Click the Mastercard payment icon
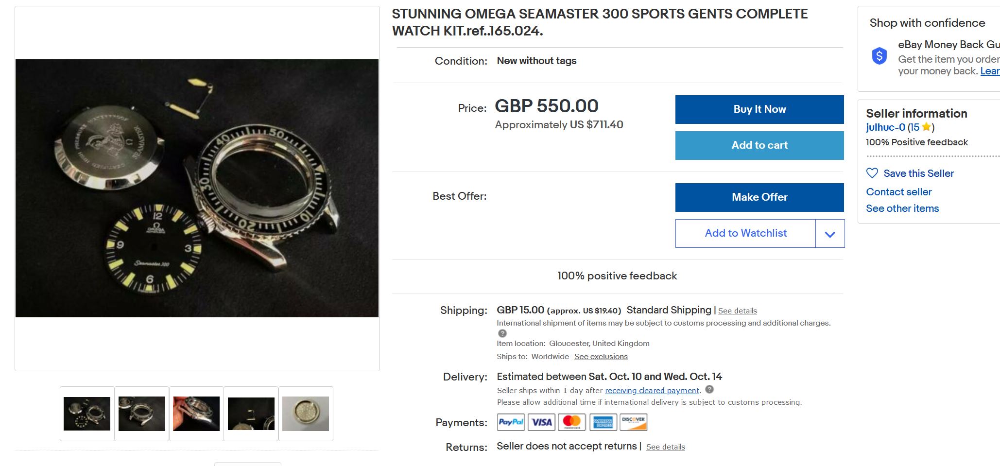Screen dimensions: 1000x466 572,422
